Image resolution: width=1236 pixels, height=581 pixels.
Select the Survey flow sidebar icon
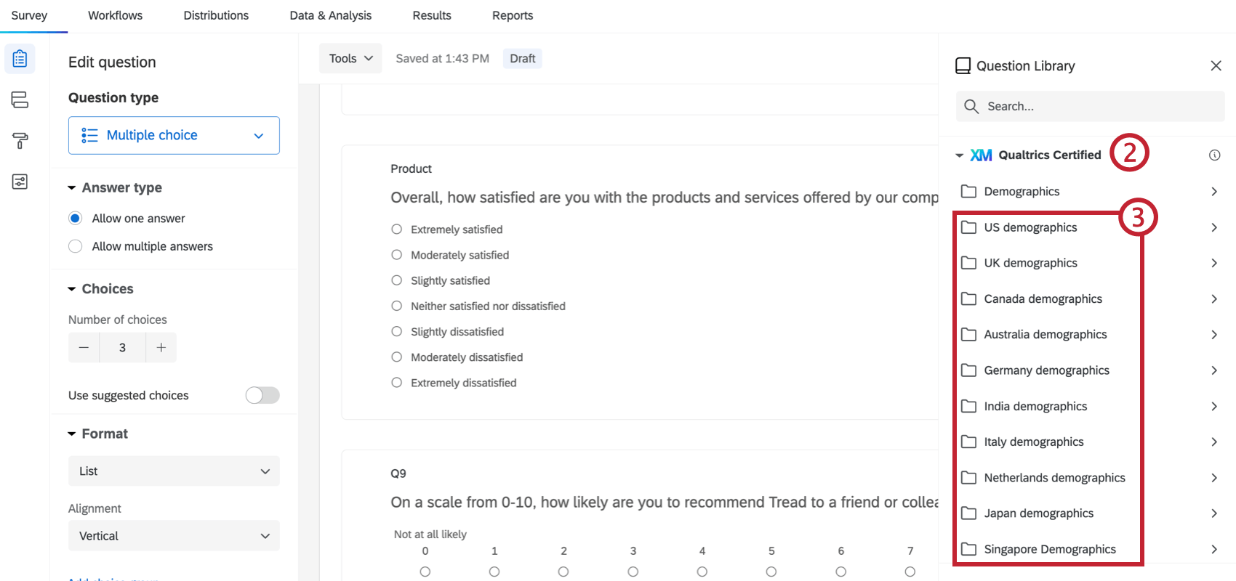pyautogui.click(x=20, y=99)
